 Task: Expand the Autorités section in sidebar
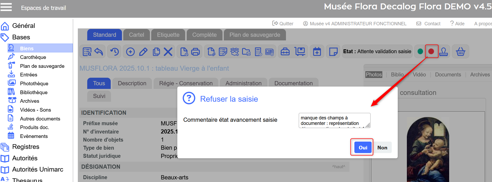(x=25, y=158)
